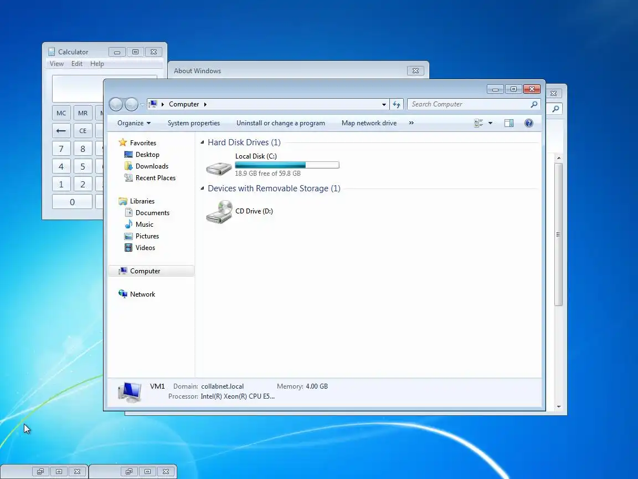Click Map network drive
Image resolution: width=638 pixels, height=479 pixels.
tap(369, 123)
